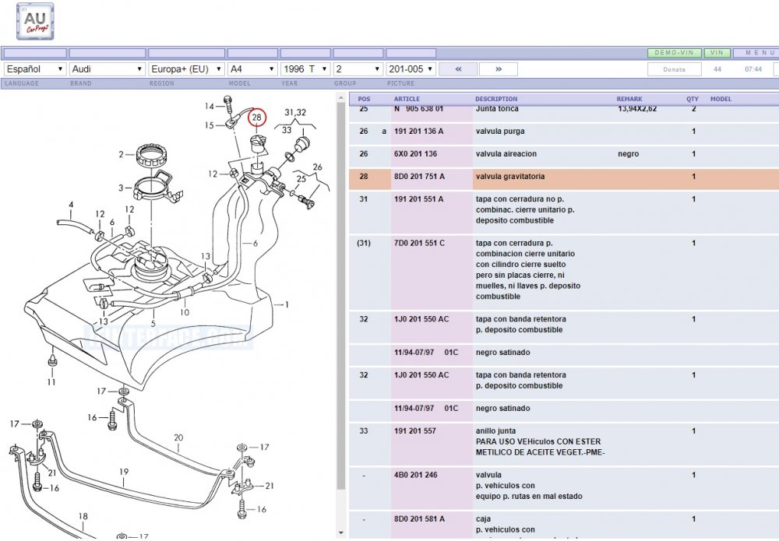Click 'Junta torica' description
The width and height of the screenshot is (779, 541).
497,109
